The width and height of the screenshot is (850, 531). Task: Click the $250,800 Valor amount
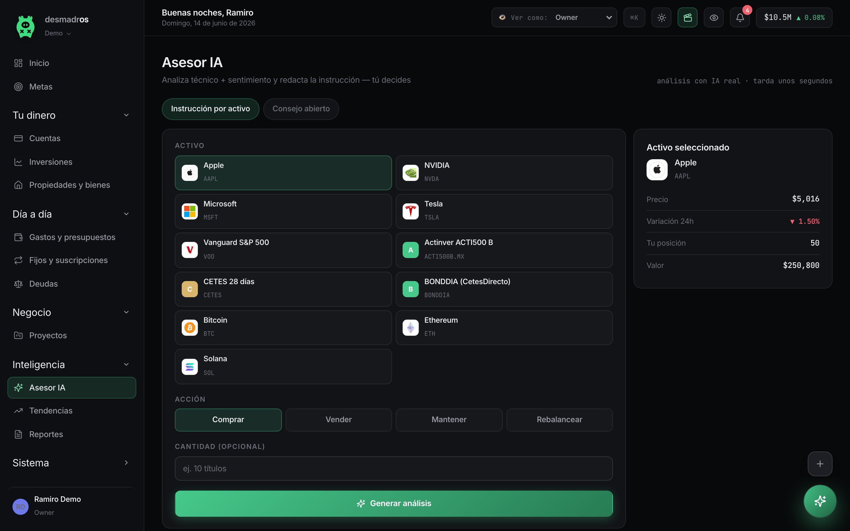click(x=801, y=265)
